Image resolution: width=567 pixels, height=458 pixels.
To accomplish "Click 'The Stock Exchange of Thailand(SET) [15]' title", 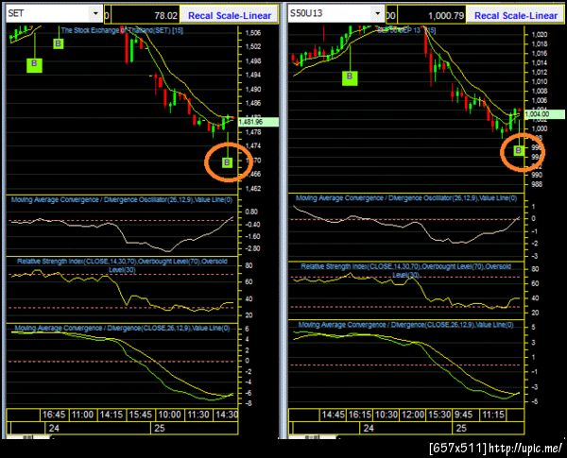I will (x=122, y=30).
